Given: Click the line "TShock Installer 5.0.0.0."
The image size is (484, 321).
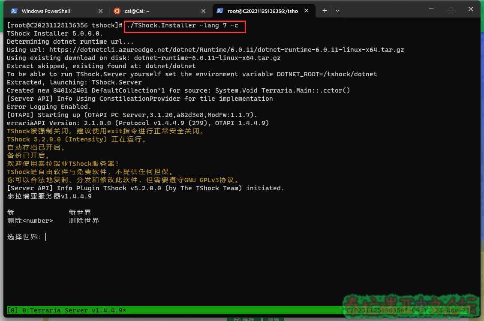Looking at the screenshot, I should pos(54,34).
